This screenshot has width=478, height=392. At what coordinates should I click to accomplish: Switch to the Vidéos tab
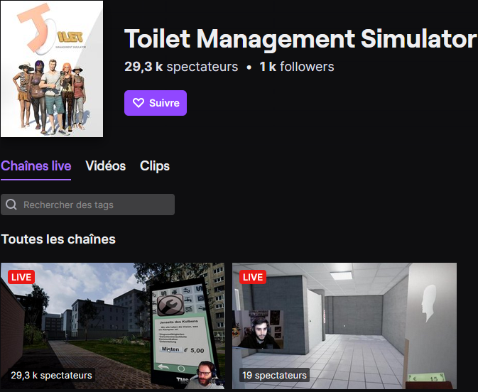106,166
